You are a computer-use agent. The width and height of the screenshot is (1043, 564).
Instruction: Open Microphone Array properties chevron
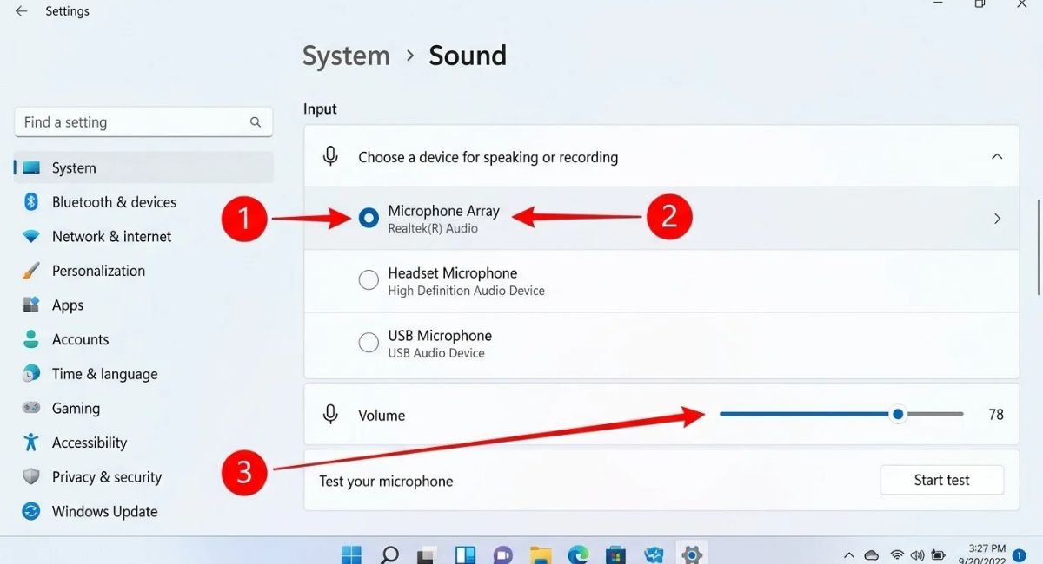point(997,219)
